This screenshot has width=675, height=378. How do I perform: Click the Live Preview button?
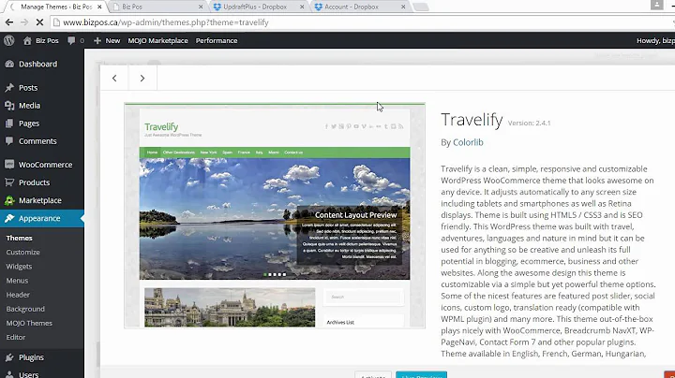tap(422, 375)
